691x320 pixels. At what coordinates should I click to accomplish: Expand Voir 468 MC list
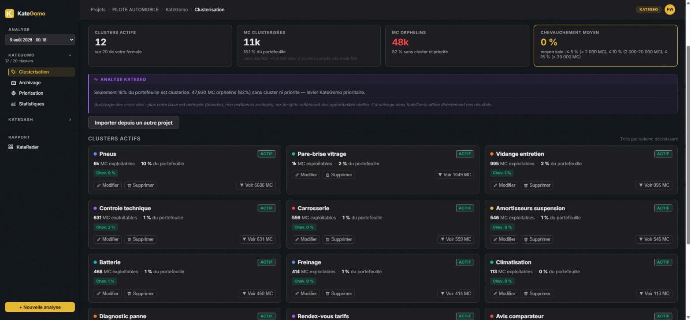(x=257, y=294)
